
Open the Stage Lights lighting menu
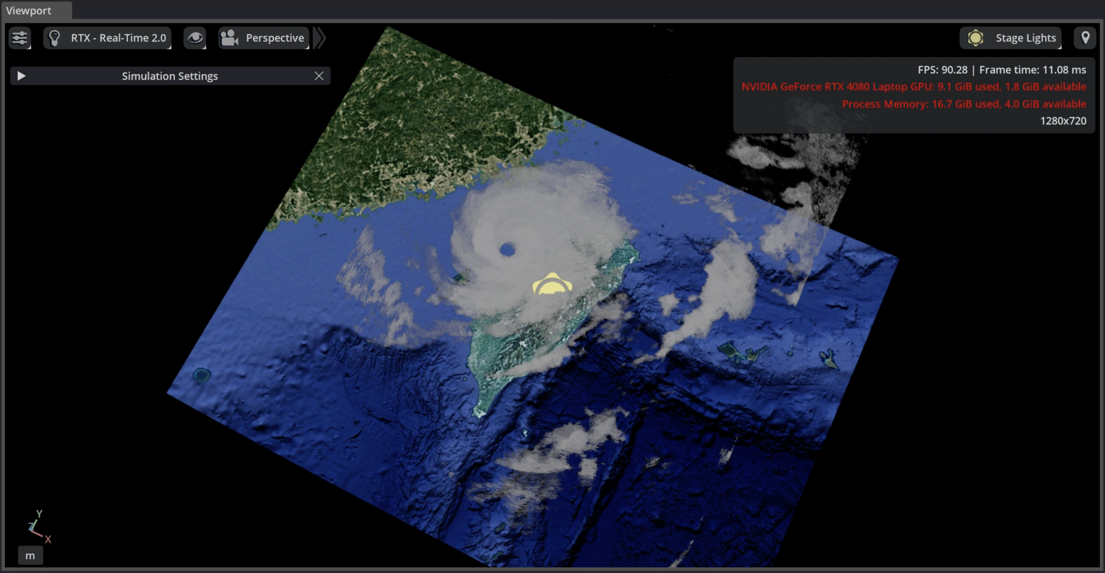click(1011, 38)
